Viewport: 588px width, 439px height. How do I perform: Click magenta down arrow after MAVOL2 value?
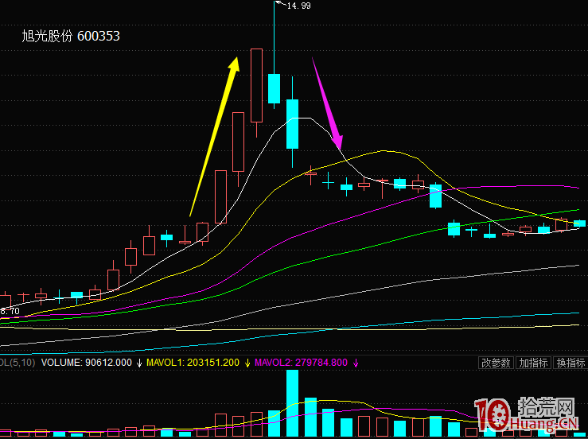pos(355,363)
